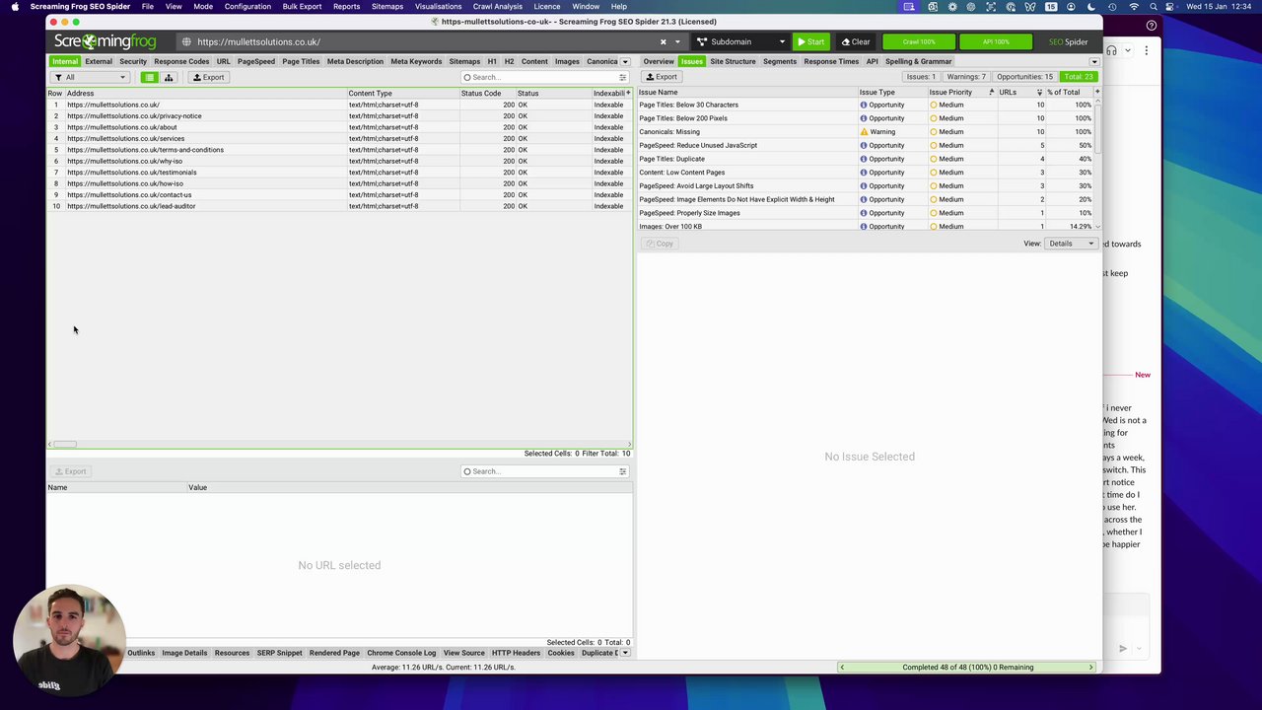Viewport: 1262px width, 710px height.
Task: Select the row for mullettsolutions.co.uk/privacy-notice
Action: [339, 115]
